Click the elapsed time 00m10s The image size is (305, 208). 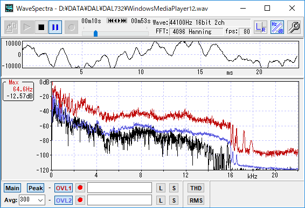point(91,21)
